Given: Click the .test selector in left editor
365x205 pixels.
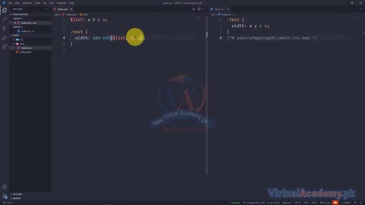Looking at the screenshot, I should 76,32.
